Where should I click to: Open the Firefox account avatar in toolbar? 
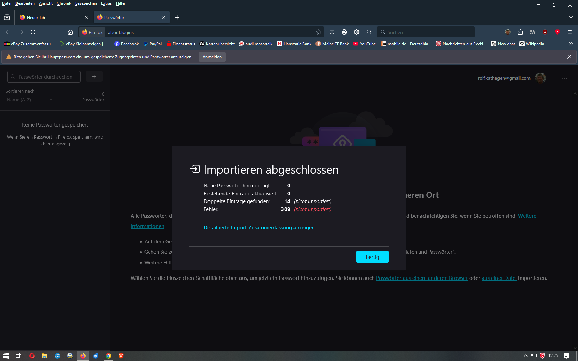pos(508,32)
